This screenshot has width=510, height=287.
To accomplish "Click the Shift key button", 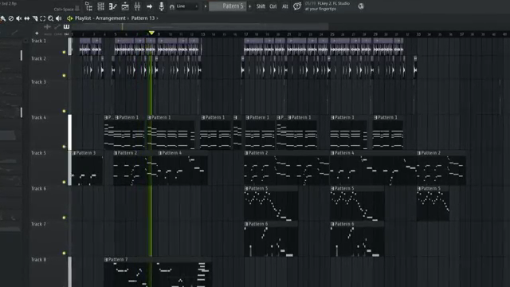I will click(261, 6).
